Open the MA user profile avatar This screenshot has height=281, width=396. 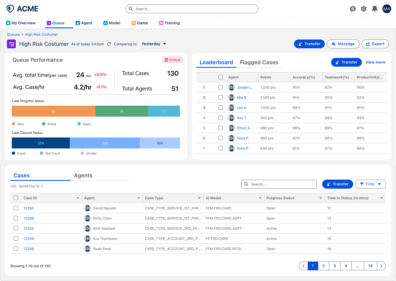coord(387,9)
